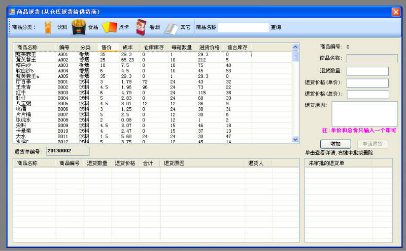
Task: Focus the 商品名称 search text box
Action: coord(243,27)
